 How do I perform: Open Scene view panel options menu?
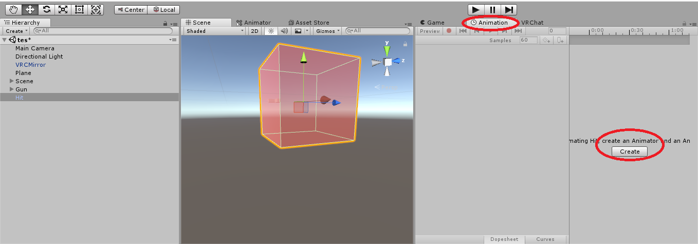408,24
